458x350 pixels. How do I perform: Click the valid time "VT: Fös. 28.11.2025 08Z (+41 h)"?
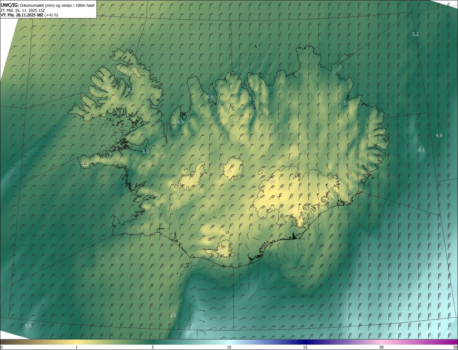[x=29, y=15]
